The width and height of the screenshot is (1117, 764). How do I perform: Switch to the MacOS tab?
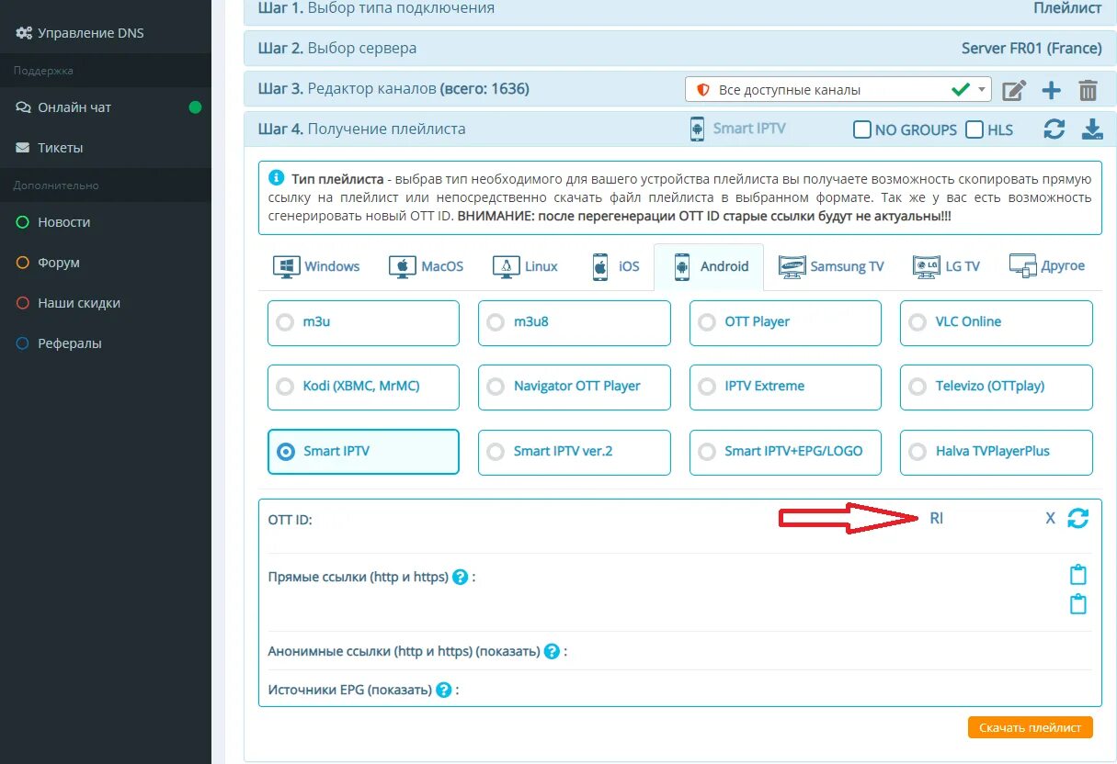427,266
